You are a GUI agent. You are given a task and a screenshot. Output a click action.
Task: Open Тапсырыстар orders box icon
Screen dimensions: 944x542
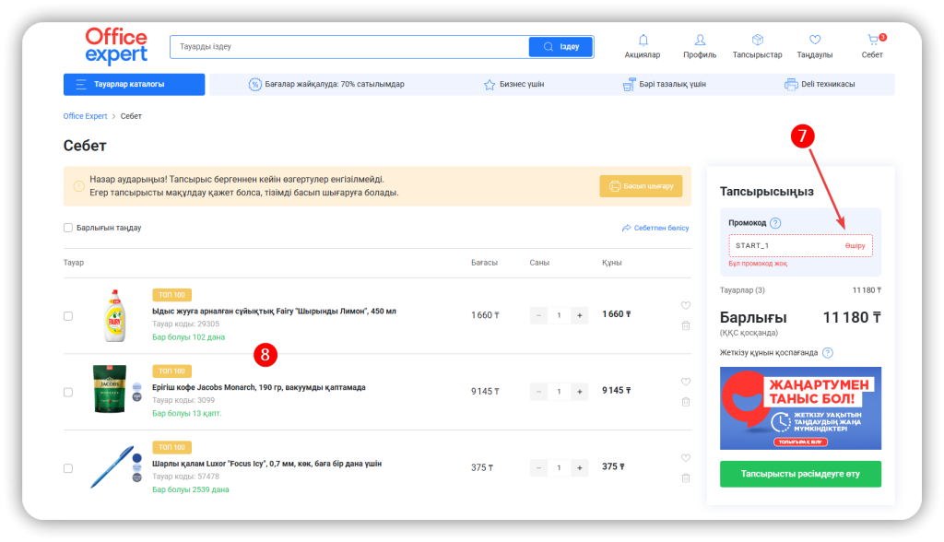757,41
